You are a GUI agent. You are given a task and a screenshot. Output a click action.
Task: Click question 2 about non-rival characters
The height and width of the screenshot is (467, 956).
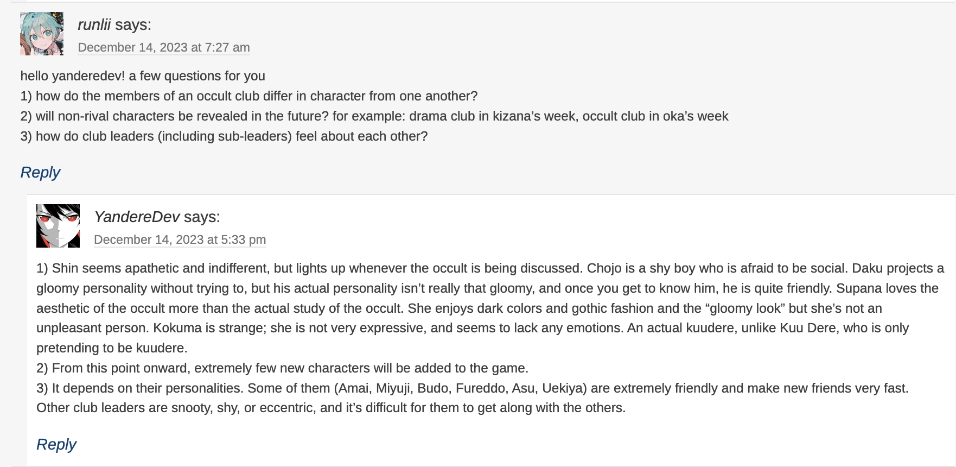point(374,116)
